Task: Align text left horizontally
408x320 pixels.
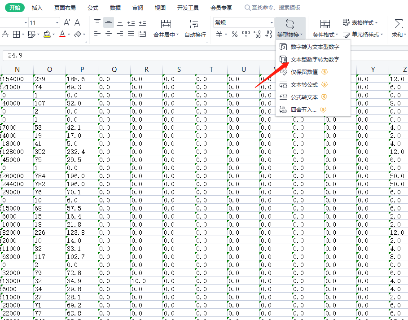Action: [97, 34]
